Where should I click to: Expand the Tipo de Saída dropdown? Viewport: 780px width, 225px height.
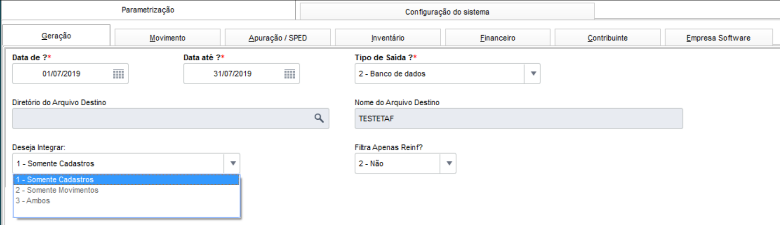533,74
